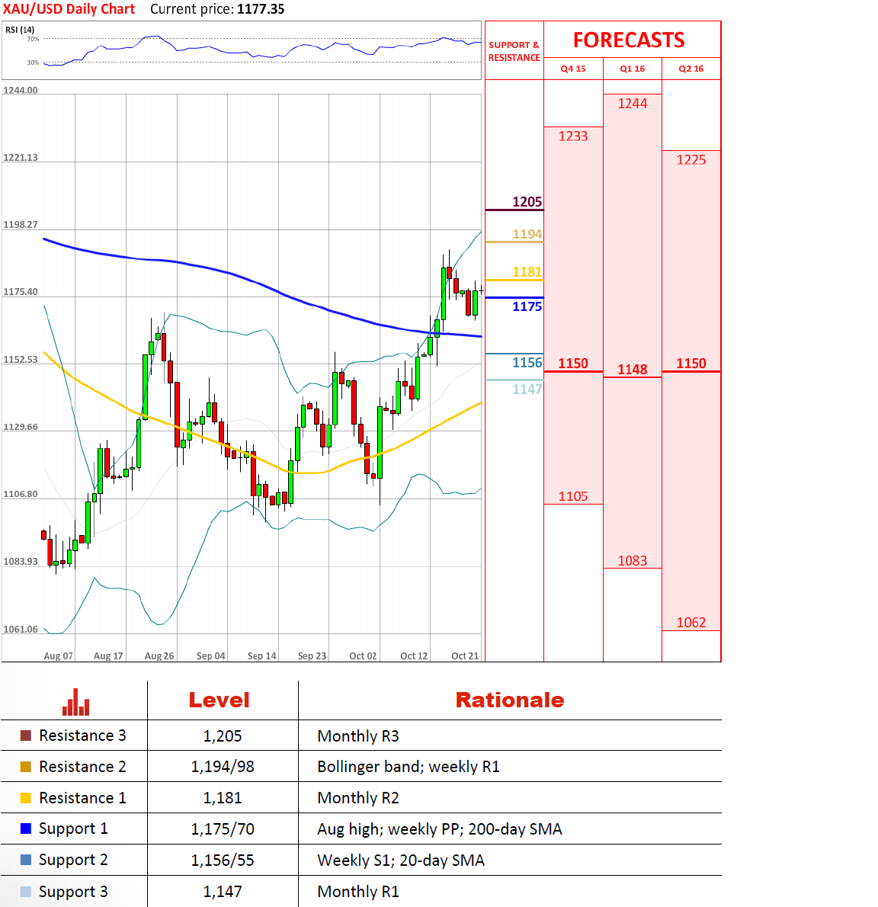The width and height of the screenshot is (878, 907).
Task: Click the level cell 1,175/70
Action: [x=222, y=829]
